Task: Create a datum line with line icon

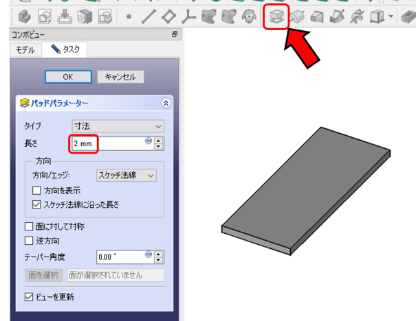Action: coord(149,16)
